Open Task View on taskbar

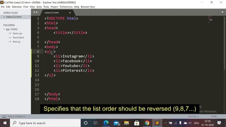point(95,123)
